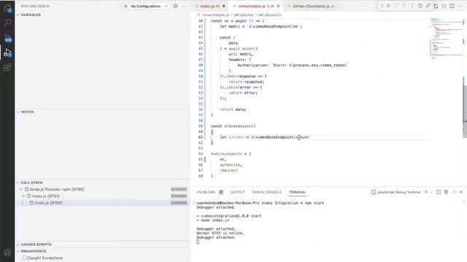Collapse Node.js Process npm call stack node
Screen dimensions: 467x262
click(x=21, y=189)
